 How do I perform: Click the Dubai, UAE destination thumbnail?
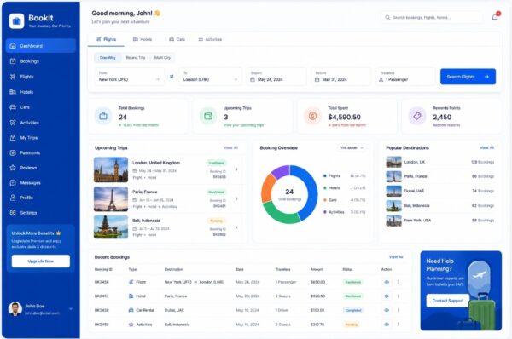coord(393,191)
